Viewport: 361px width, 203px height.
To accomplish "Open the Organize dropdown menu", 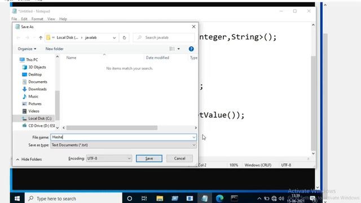I will pos(27,49).
